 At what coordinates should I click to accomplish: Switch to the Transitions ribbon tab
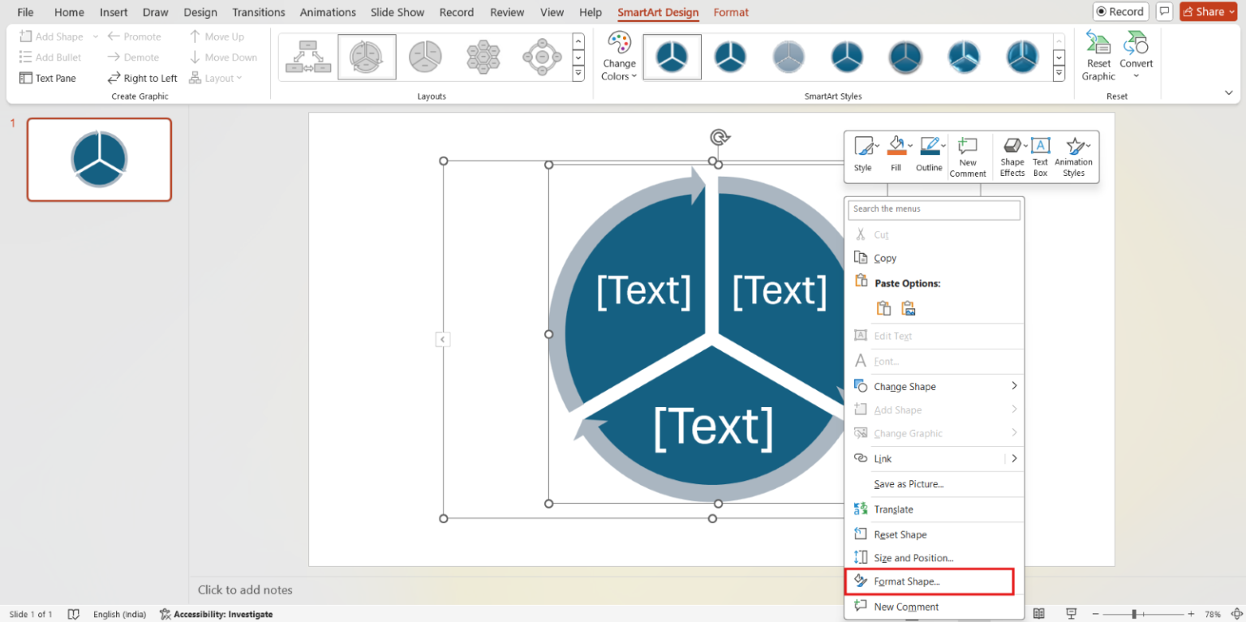click(259, 12)
